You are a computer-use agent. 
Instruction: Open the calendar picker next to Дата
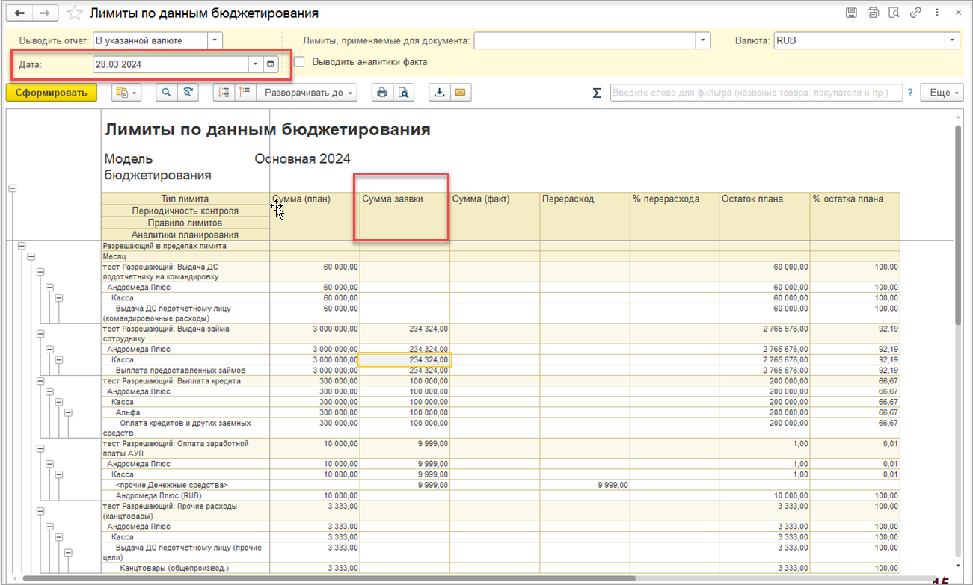coord(271,64)
